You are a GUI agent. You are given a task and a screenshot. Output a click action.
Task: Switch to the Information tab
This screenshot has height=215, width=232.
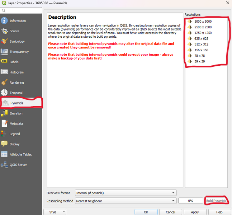[21, 21]
